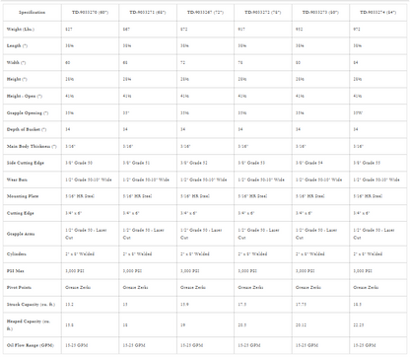
Task: Click the Depth of Bucket row label
Action: (27, 129)
